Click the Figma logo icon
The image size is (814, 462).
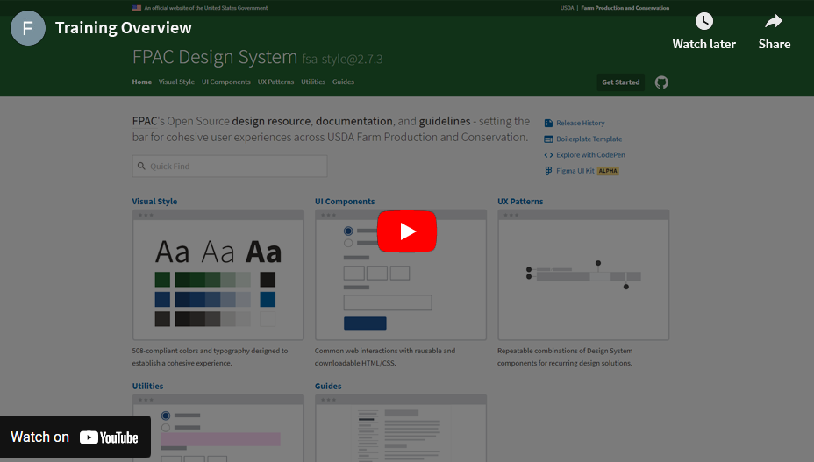pos(548,171)
